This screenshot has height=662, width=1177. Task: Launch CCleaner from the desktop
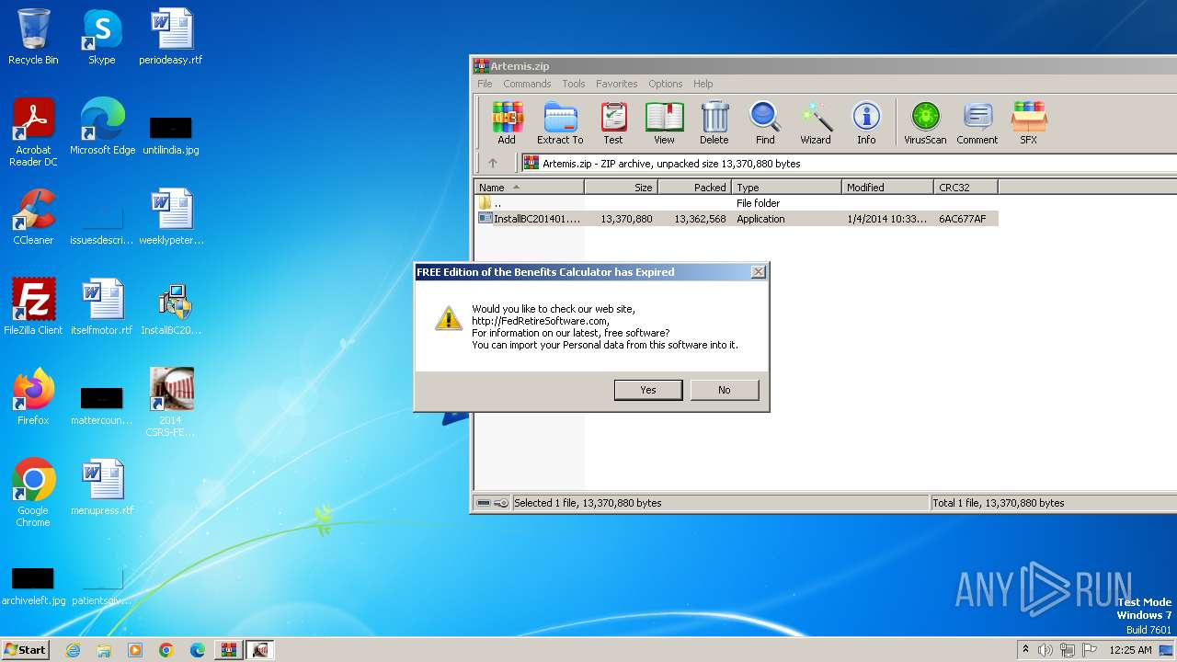point(33,217)
